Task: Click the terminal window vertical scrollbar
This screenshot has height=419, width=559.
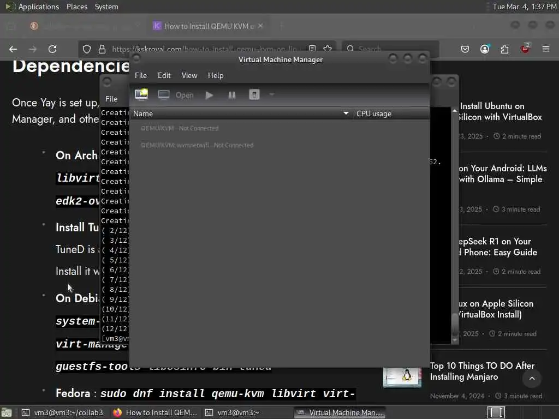Action: pos(455,224)
